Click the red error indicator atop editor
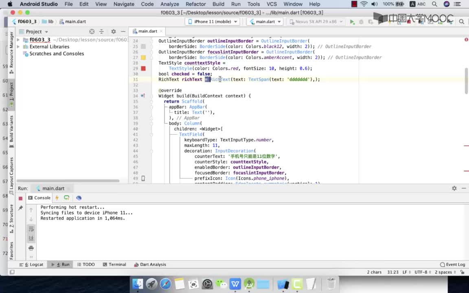 tap(466, 39)
